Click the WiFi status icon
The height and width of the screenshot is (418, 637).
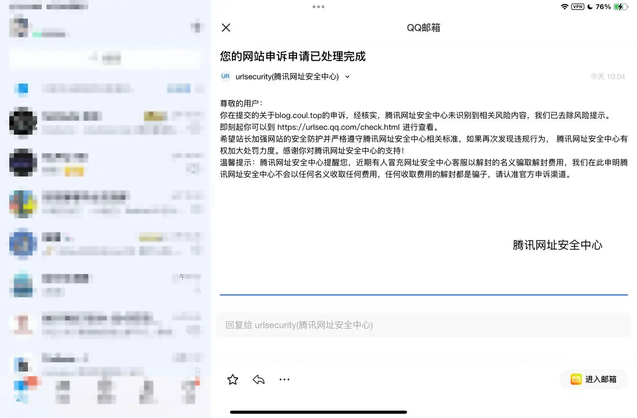[x=565, y=7]
